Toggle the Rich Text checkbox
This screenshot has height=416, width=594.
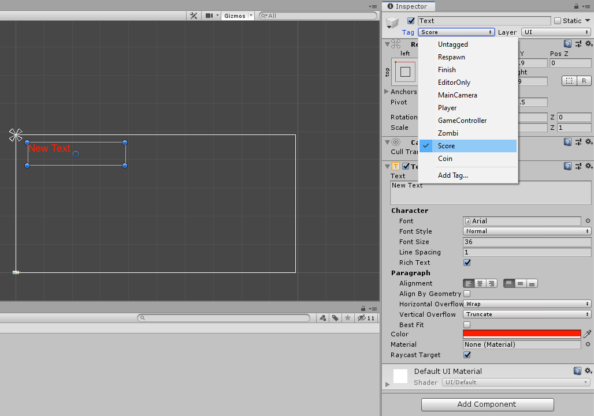[467, 263]
